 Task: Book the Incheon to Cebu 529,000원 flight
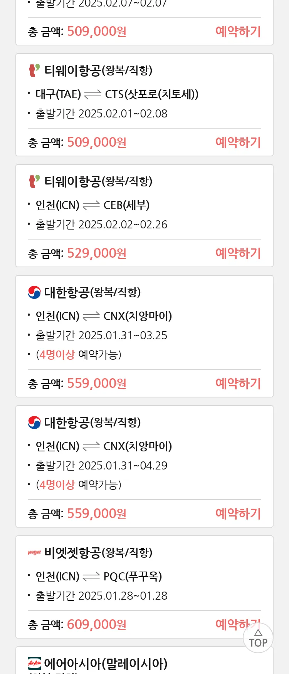(238, 253)
